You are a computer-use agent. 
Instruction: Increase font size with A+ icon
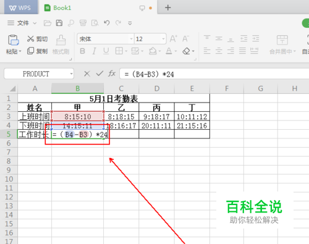[173, 39]
